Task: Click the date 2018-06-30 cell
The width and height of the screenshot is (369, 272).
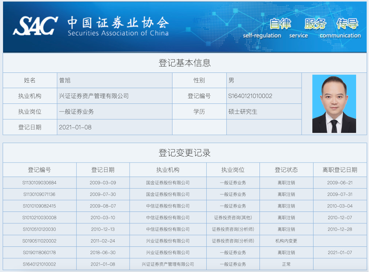Action: tap(103, 252)
